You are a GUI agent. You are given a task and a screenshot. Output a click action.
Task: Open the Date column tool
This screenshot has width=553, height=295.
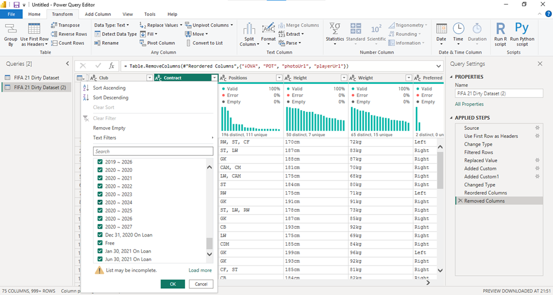tap(441, 34)
